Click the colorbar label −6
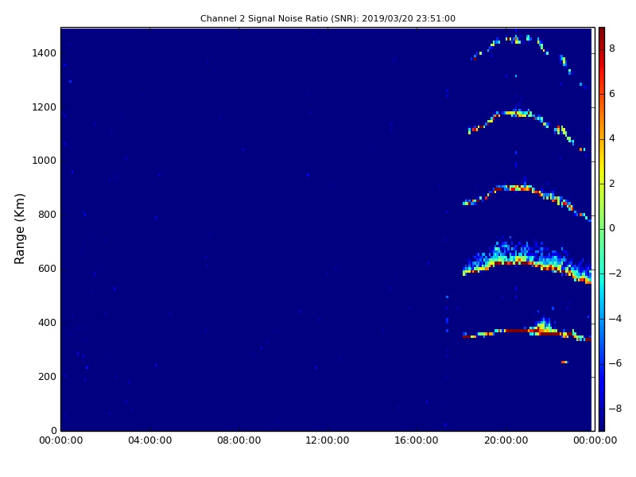Viewport: 636px width, 477px height. [615, 363]
